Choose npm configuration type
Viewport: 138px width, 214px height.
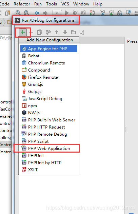pyautogui.click(x=49, y=105)
